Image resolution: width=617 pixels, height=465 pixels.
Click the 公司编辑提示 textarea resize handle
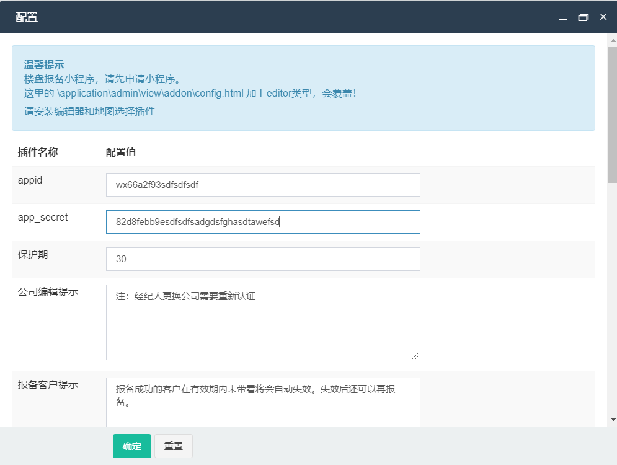415,355
